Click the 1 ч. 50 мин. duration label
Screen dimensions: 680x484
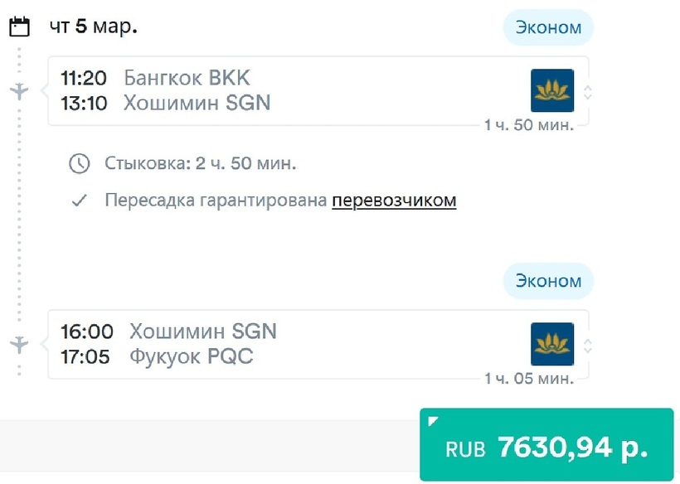tap(529, 125)
